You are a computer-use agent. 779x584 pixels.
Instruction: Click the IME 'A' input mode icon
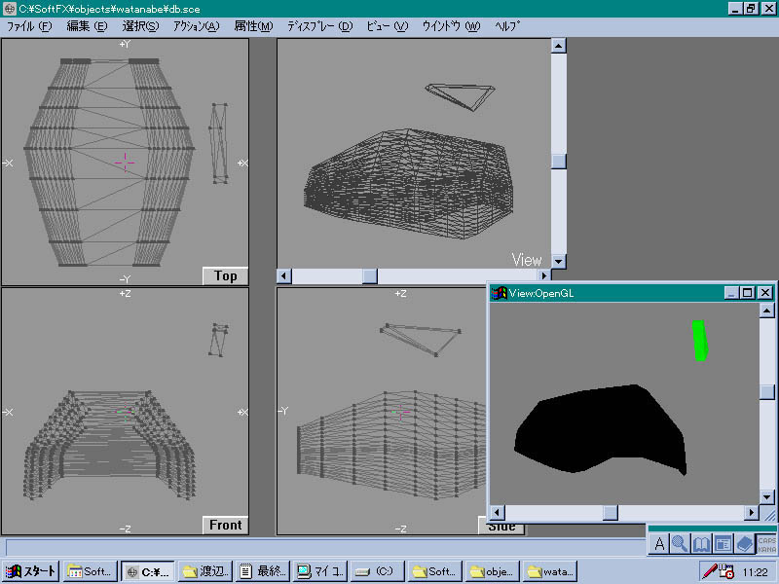pos(659,543)
